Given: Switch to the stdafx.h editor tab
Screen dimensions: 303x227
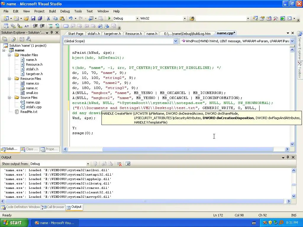Looking at the screenshot, I should 94,34.
